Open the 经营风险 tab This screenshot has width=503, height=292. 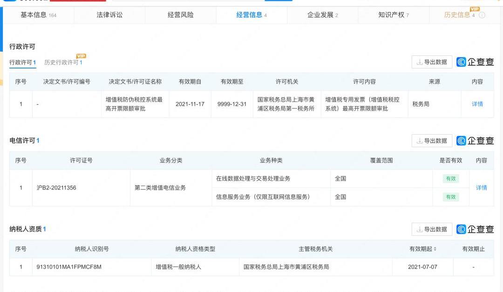point(181,15)
